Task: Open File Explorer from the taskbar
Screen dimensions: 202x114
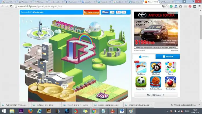Action: [12, 111]
